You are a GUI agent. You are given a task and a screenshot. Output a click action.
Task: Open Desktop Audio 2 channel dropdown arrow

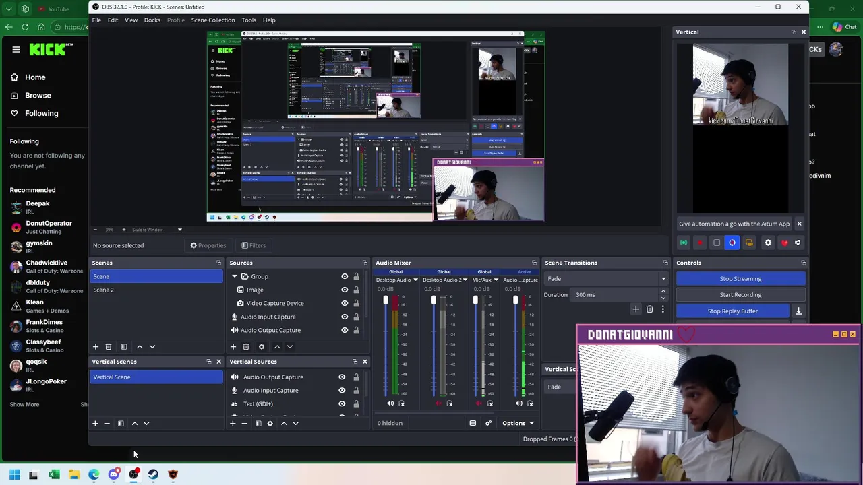pyautogui.click(x=465, y=280)
